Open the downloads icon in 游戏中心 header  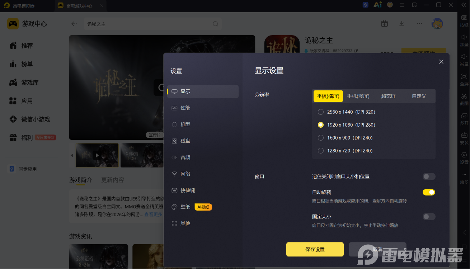[402, 24]
